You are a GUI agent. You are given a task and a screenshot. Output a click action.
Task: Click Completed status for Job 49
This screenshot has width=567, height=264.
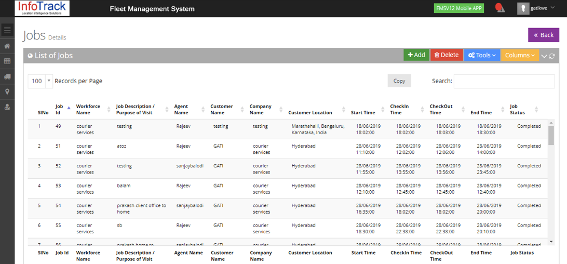tap(529, 126)
